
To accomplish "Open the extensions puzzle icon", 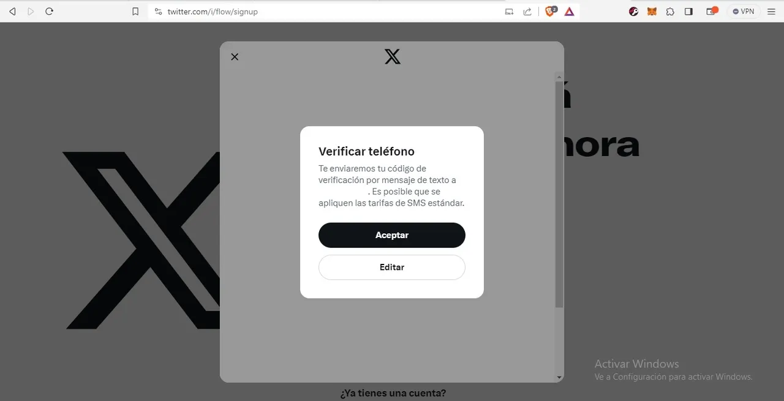I will pos(670,12).
